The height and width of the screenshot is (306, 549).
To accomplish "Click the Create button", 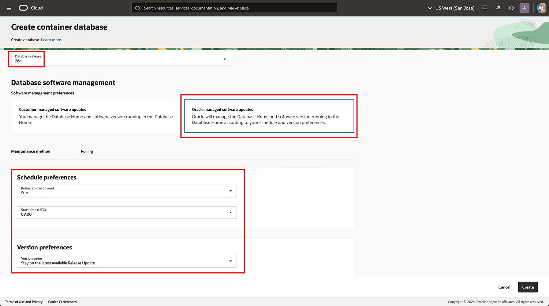I will coord(528,287).
